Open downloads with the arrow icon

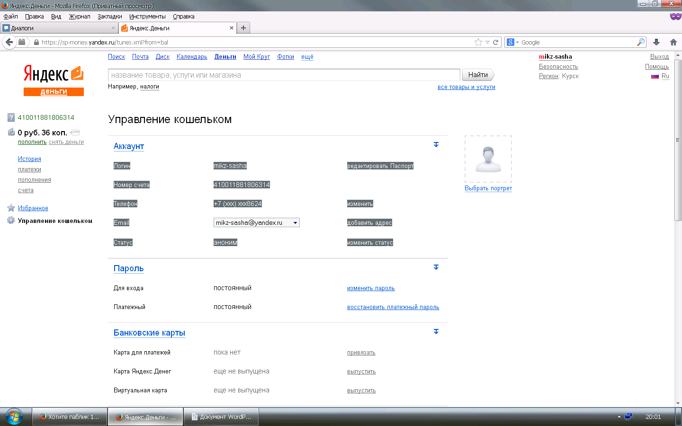(x=656, y=42)
